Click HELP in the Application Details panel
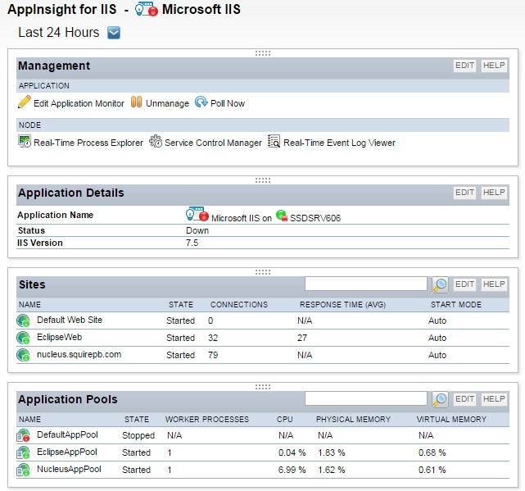The width and height of the screenshot is (525, 491). point(494,193)
